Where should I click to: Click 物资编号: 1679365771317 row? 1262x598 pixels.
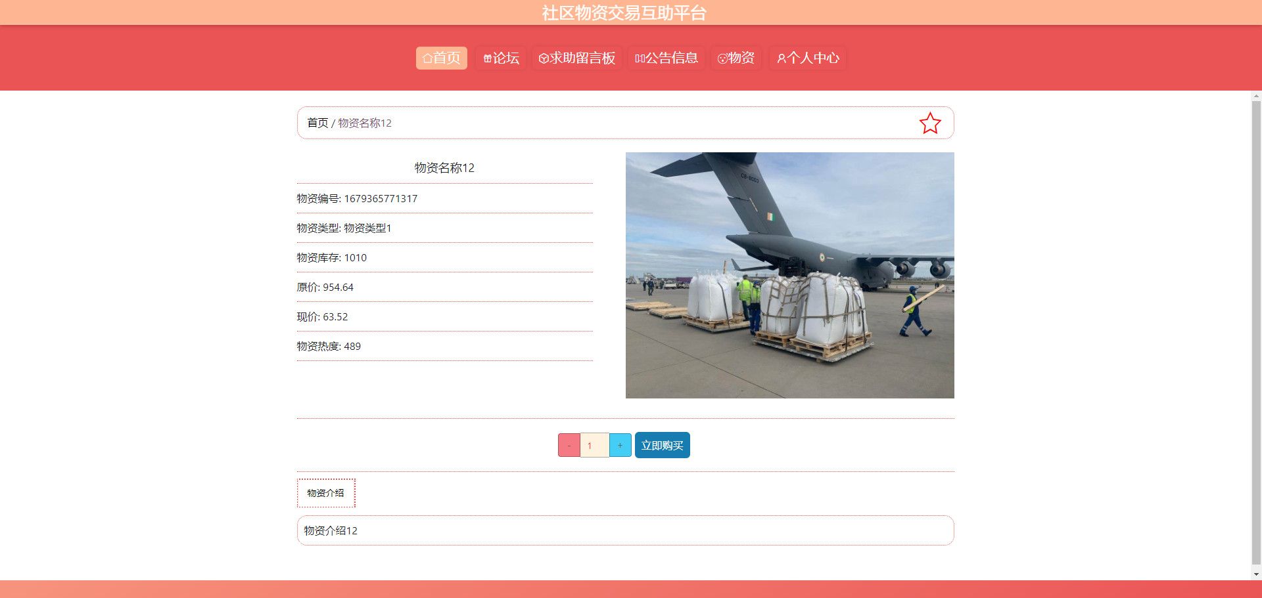click(444, 198)
